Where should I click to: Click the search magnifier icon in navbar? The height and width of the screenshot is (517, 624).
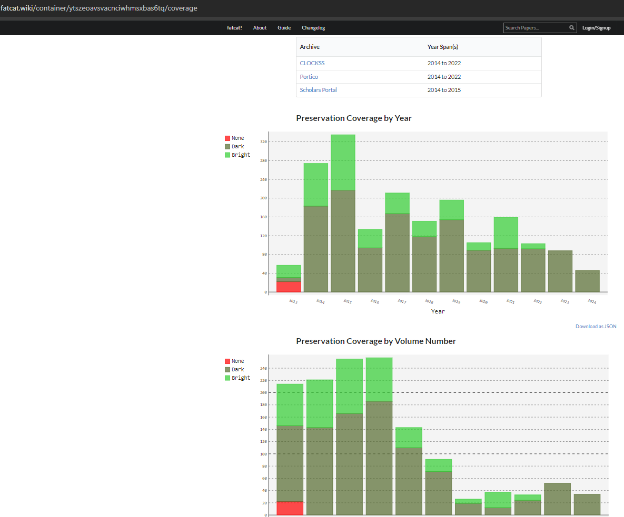pyautogui.click(x=572, y=28)
